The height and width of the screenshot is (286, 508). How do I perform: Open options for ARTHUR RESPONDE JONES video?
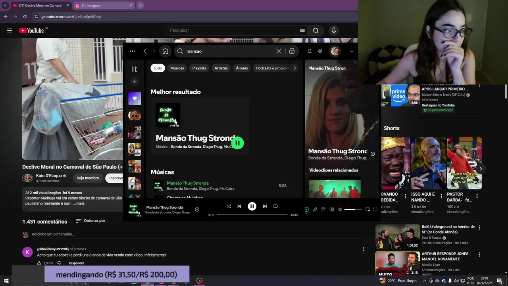(x=479, y=255)
